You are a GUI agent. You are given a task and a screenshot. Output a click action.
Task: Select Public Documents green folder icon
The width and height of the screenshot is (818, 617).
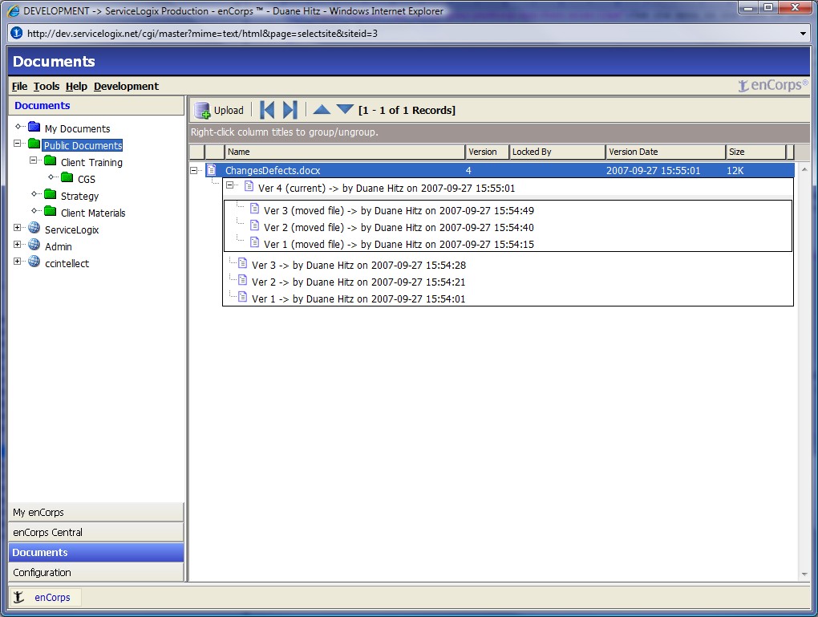click(x=34, y=144)
